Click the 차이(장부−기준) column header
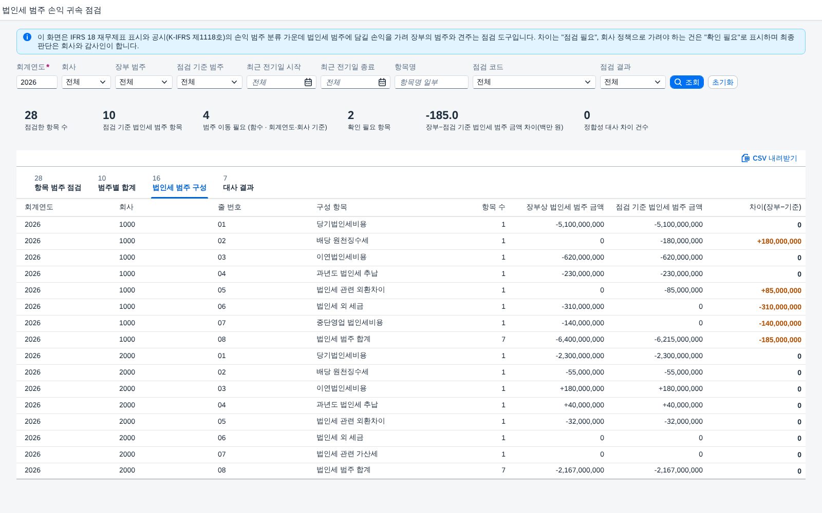The image size is (822, 513). (x=775, y=207)
